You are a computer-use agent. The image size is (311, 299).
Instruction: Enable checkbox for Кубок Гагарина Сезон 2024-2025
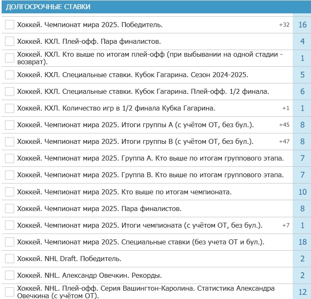click(10, 75)
